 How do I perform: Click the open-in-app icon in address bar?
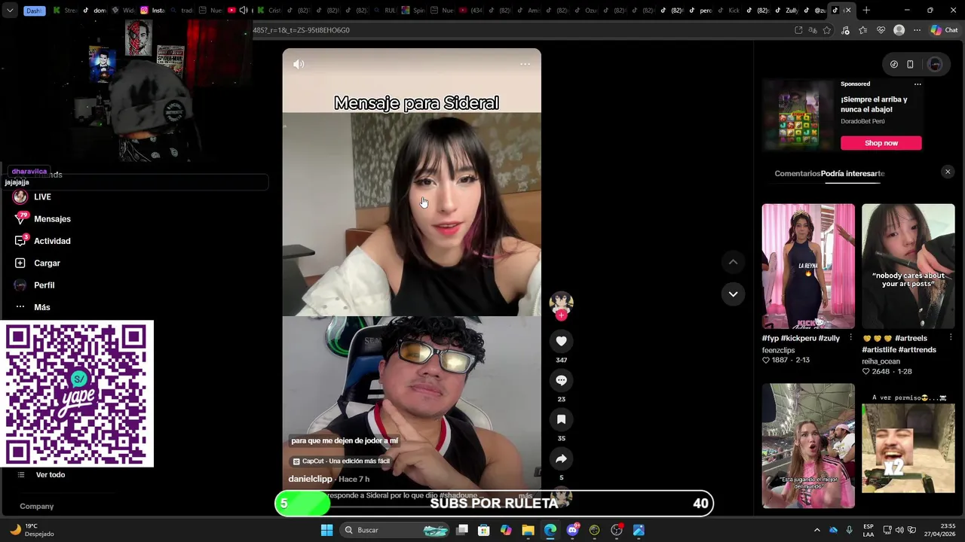pos(798,30)
